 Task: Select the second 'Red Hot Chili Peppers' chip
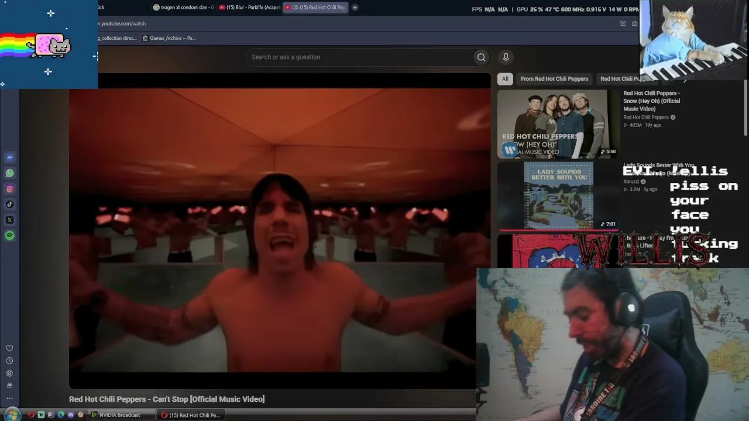click(x=626, y=79)
